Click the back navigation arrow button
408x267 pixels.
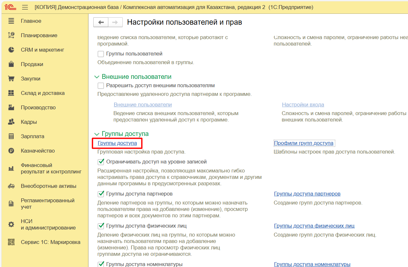101,22
